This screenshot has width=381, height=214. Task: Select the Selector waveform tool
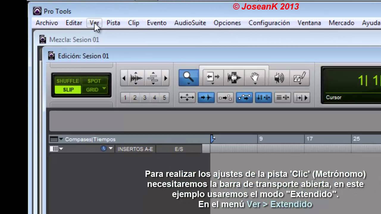click(x=234, y=78)
